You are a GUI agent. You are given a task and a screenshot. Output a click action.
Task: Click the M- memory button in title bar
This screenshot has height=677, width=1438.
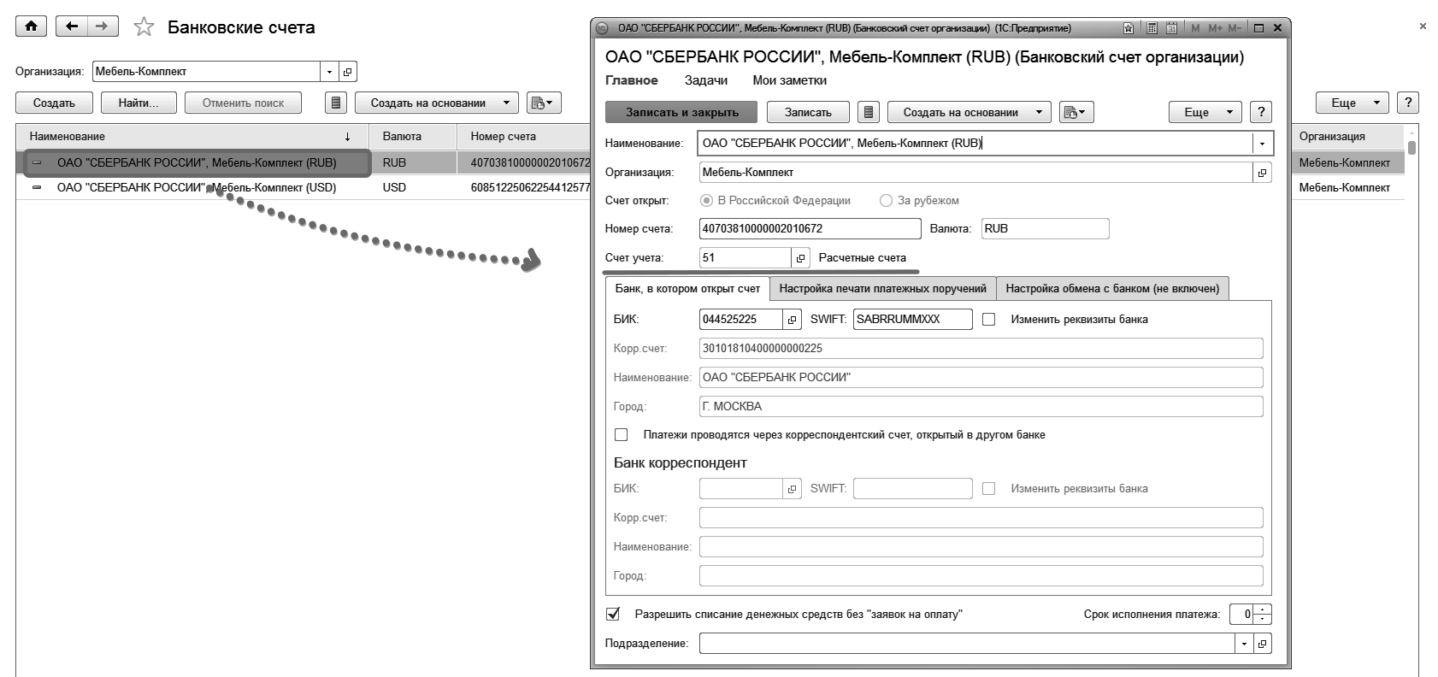[x=1235, y=28]
